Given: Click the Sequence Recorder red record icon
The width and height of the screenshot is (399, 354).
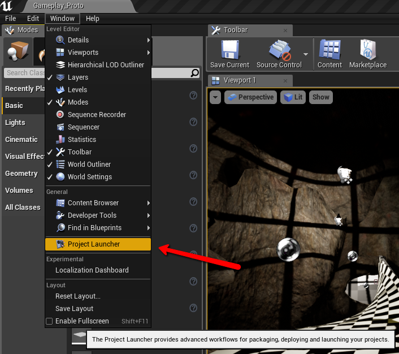Looking at the screenshot, I should coord(60,115).
